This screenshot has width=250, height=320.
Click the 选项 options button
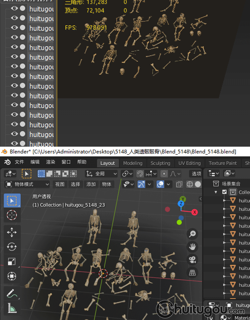click(196, 174)
